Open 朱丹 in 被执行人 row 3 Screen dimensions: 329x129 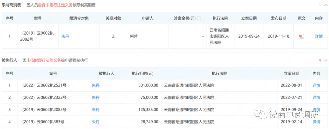(96, 110)
